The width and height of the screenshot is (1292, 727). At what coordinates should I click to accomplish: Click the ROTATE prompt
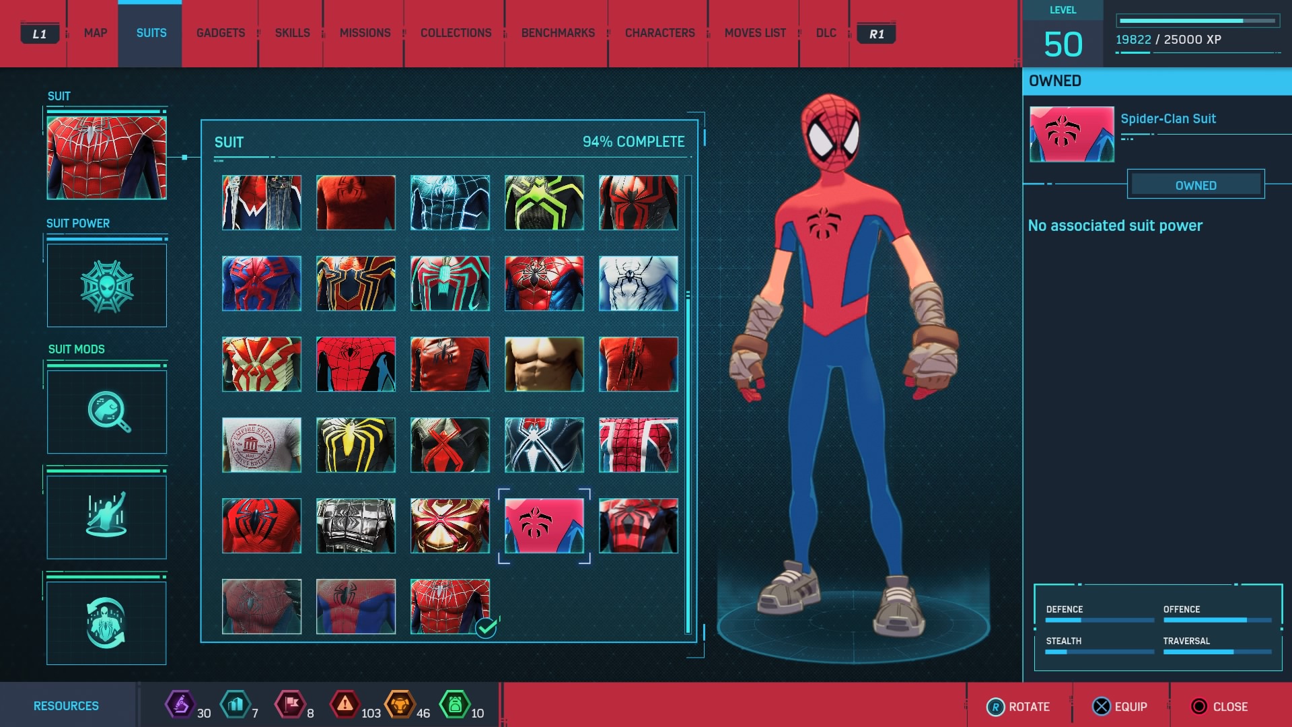tap(1017, 707)
